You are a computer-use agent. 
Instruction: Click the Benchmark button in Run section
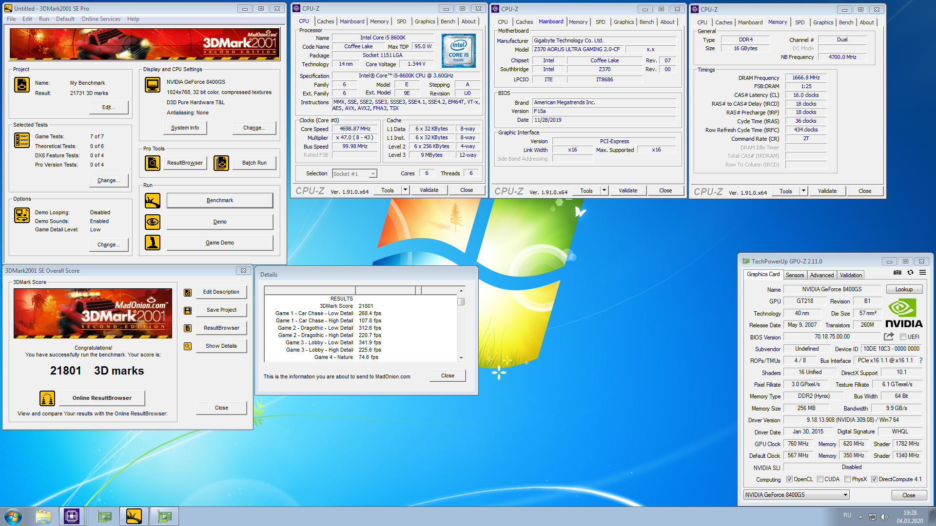pos(220,201)
